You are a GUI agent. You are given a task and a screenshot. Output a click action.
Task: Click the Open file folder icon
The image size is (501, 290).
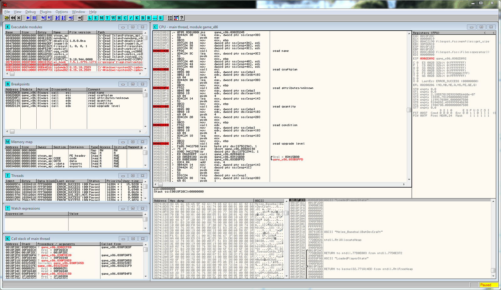point(7,18)
